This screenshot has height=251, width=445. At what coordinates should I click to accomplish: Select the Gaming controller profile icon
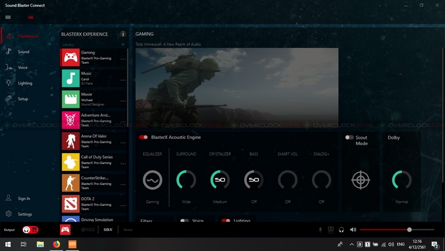click(x=71, y=57)
